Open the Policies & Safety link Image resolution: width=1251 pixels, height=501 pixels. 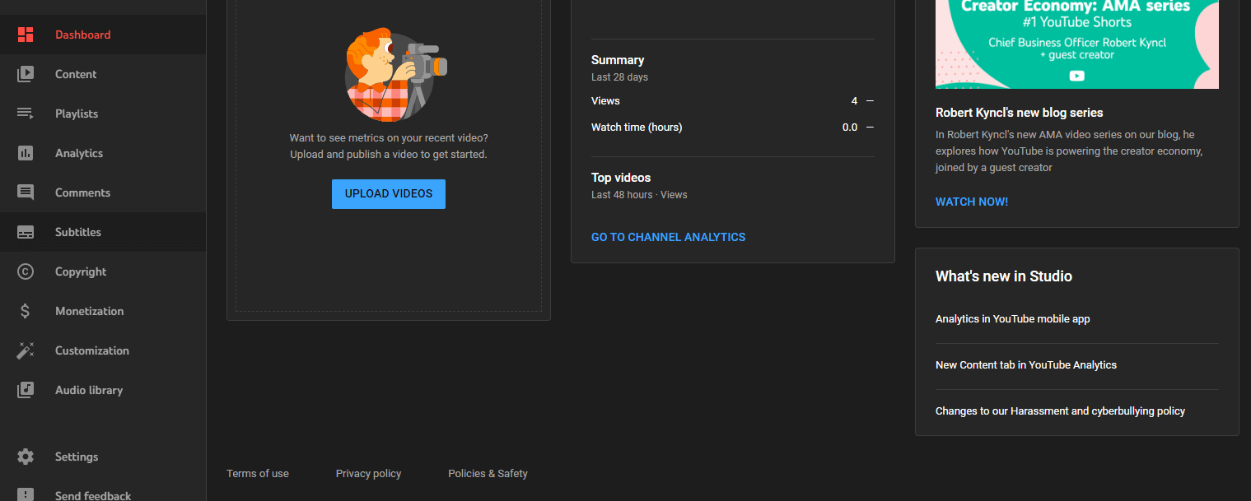[x=488, y=474]
